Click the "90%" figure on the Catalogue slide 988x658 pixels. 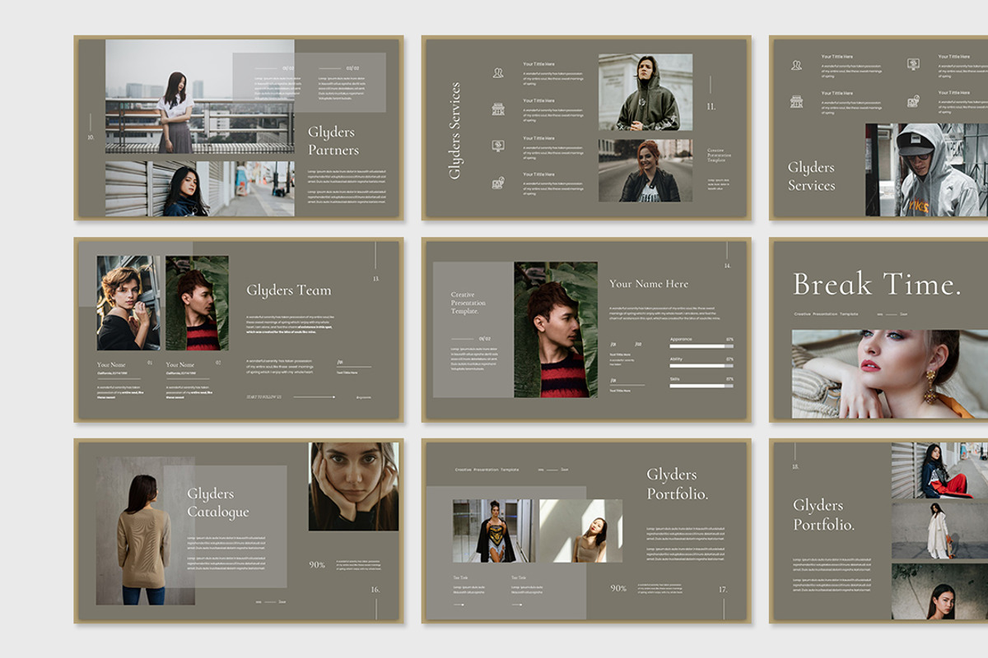point(317,565)
